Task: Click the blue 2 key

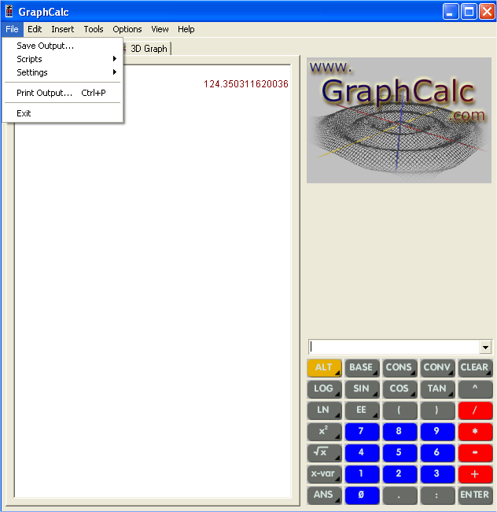Action: pyautogui.click(x=399, y=474)
